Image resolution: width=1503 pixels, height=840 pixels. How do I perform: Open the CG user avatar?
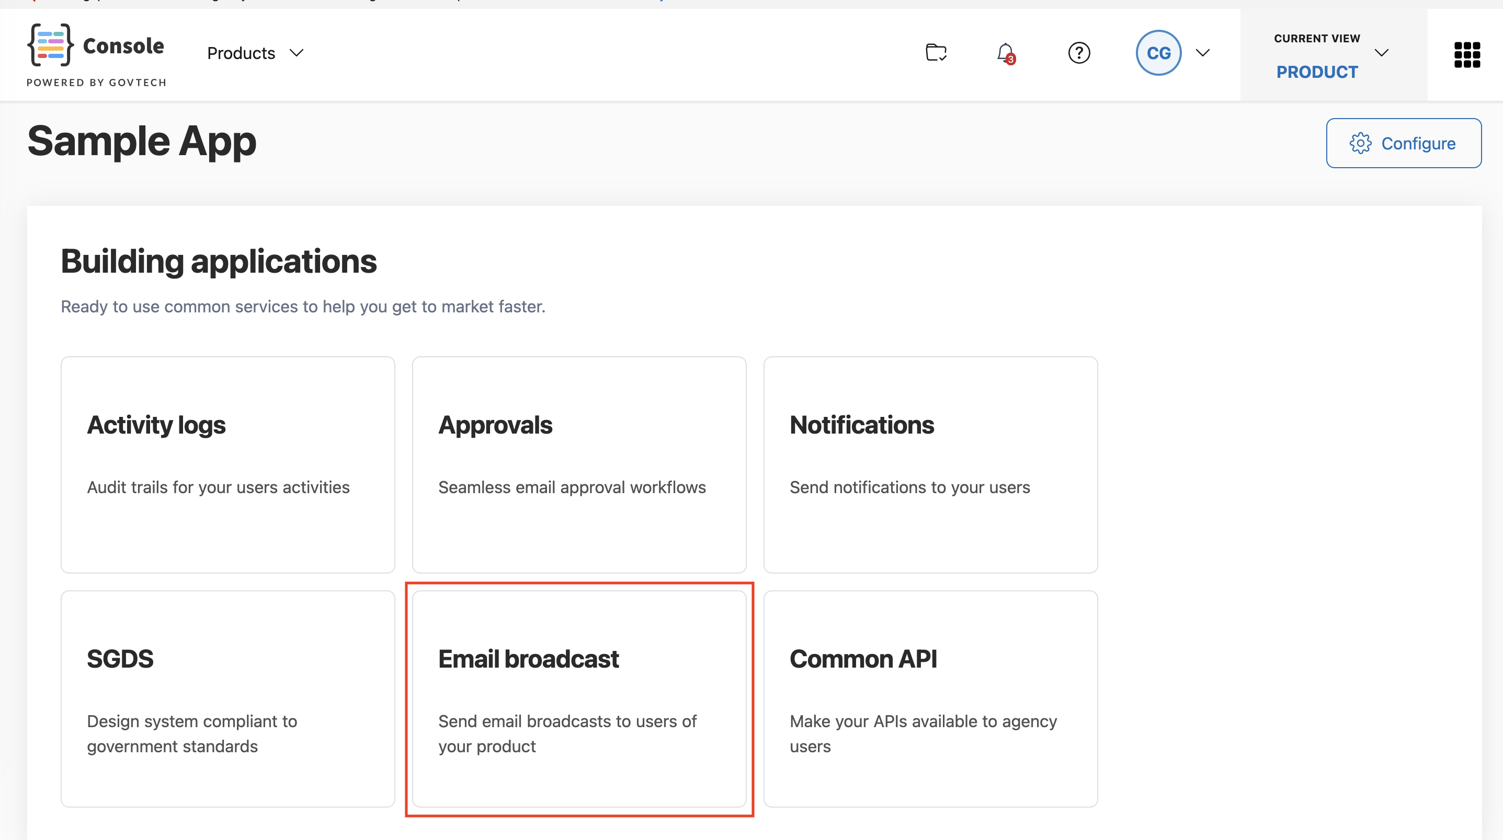[1158, 53]
